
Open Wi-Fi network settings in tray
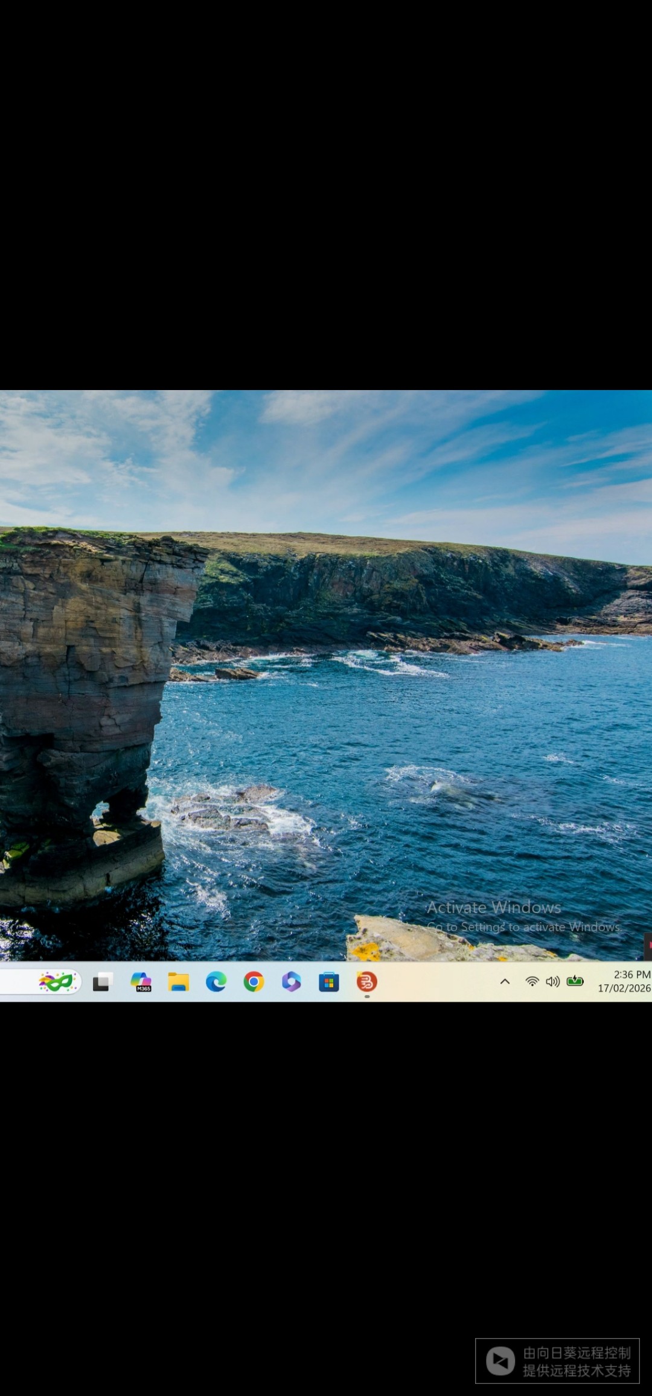coord(532,982)
